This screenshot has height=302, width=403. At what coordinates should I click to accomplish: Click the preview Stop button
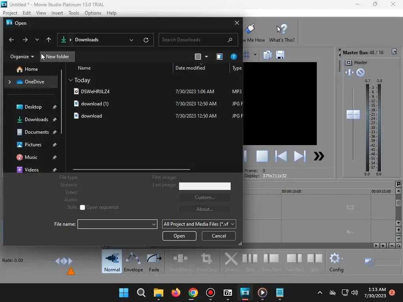pyautogui.click(x=262, y=156)
